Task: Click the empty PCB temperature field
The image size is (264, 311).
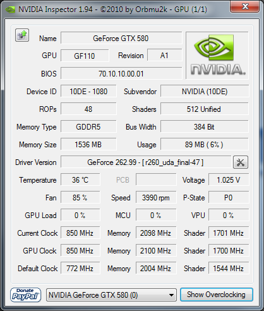Action: click(156, 180)
